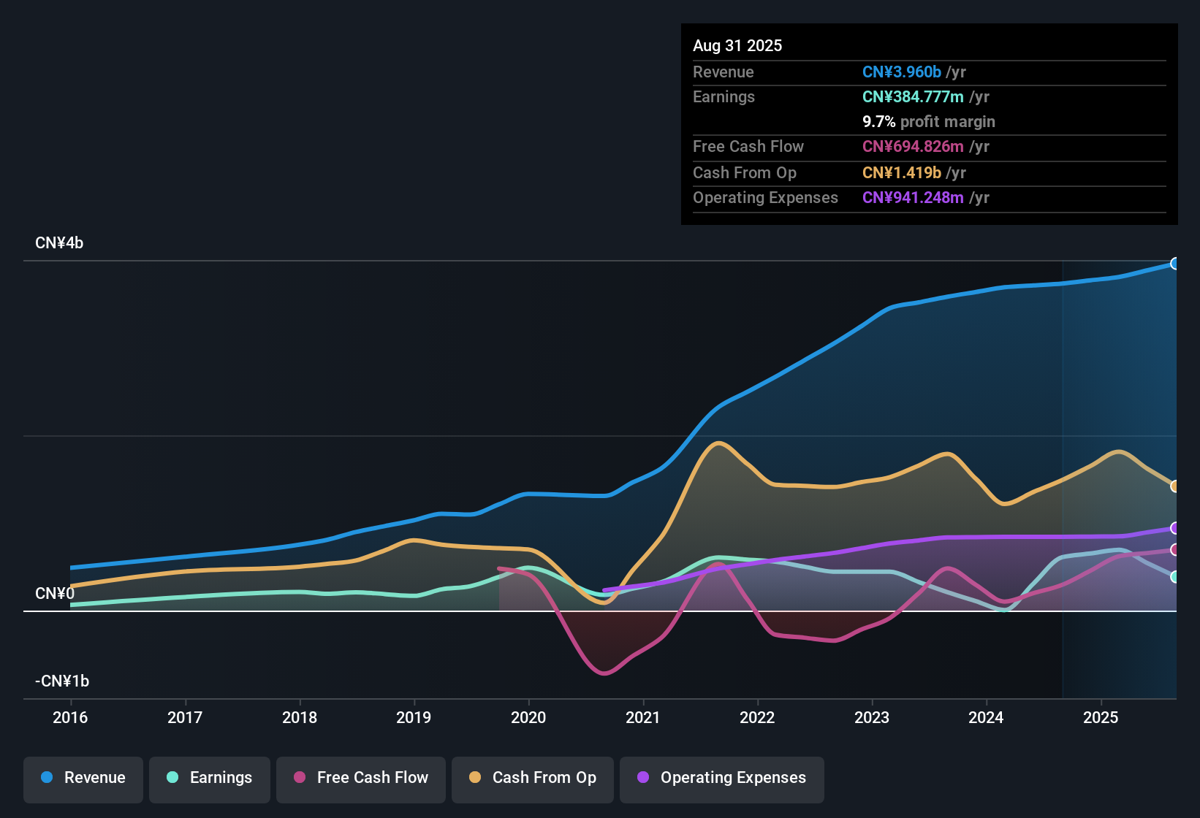Click the 2021 position on the timeline axis

click(643, 717)
